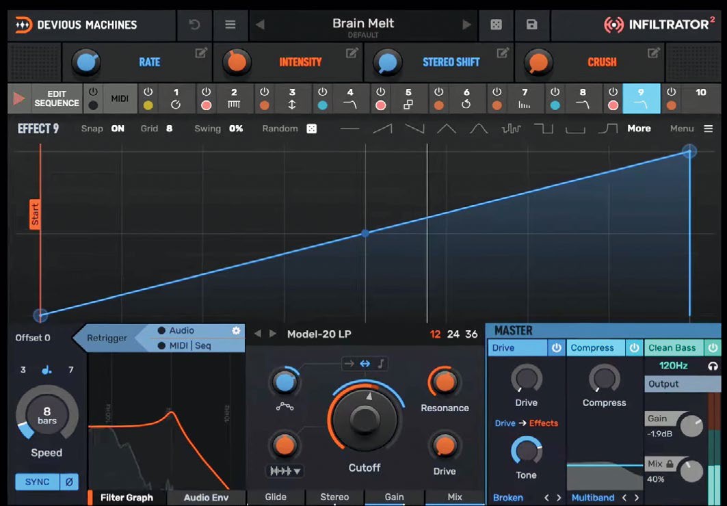
Task: Open the hamburger preset menu
Action: (230, 24)
